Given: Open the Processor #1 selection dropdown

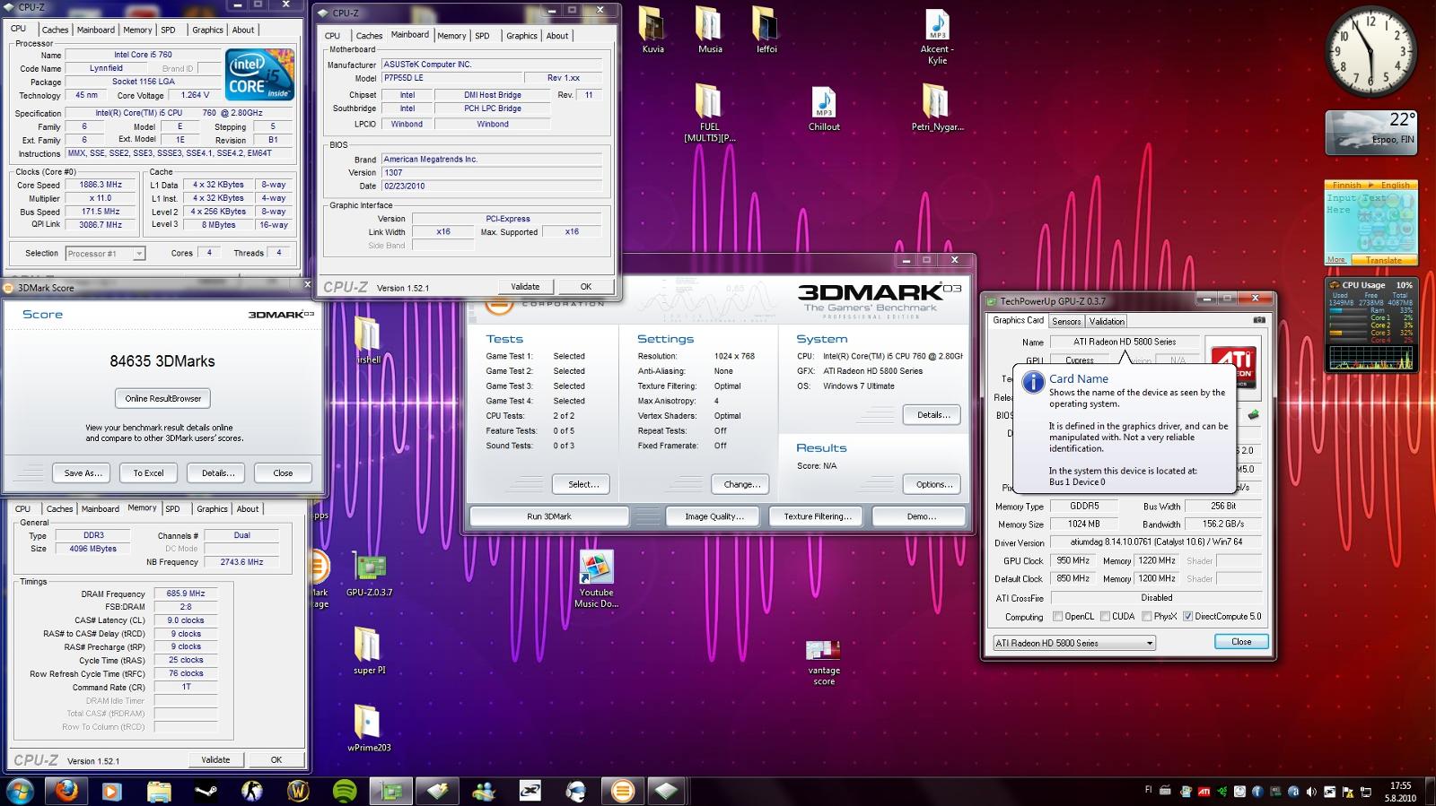Looking at the screenshot, I should 105,254.
